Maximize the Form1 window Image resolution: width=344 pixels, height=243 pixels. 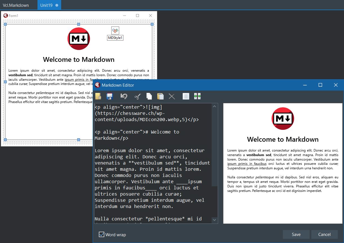137,16
